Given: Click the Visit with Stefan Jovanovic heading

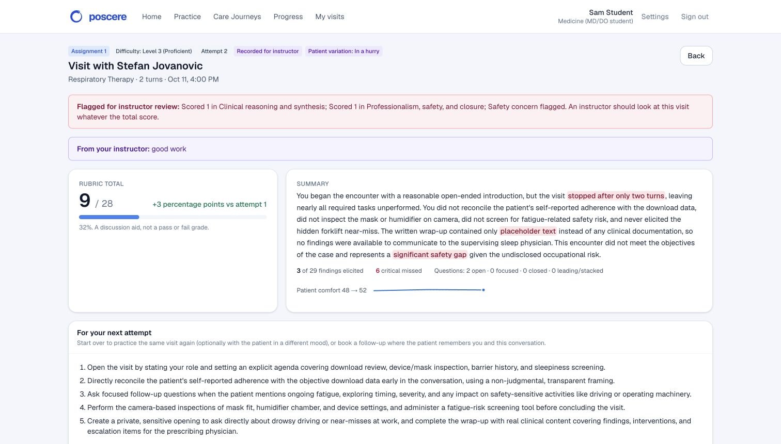Looking at the screenshot, I should pyautogui.click(x=135, y=66).
